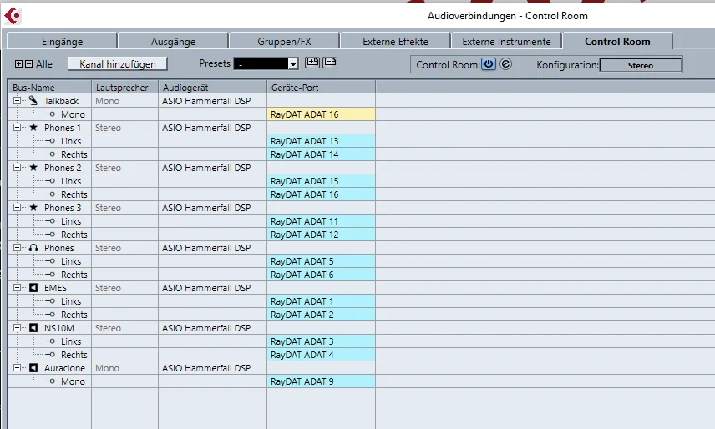Toggle the Control Room power button
Image resolution: width=715 pixels, height=429 pixels.
(489, 63)
